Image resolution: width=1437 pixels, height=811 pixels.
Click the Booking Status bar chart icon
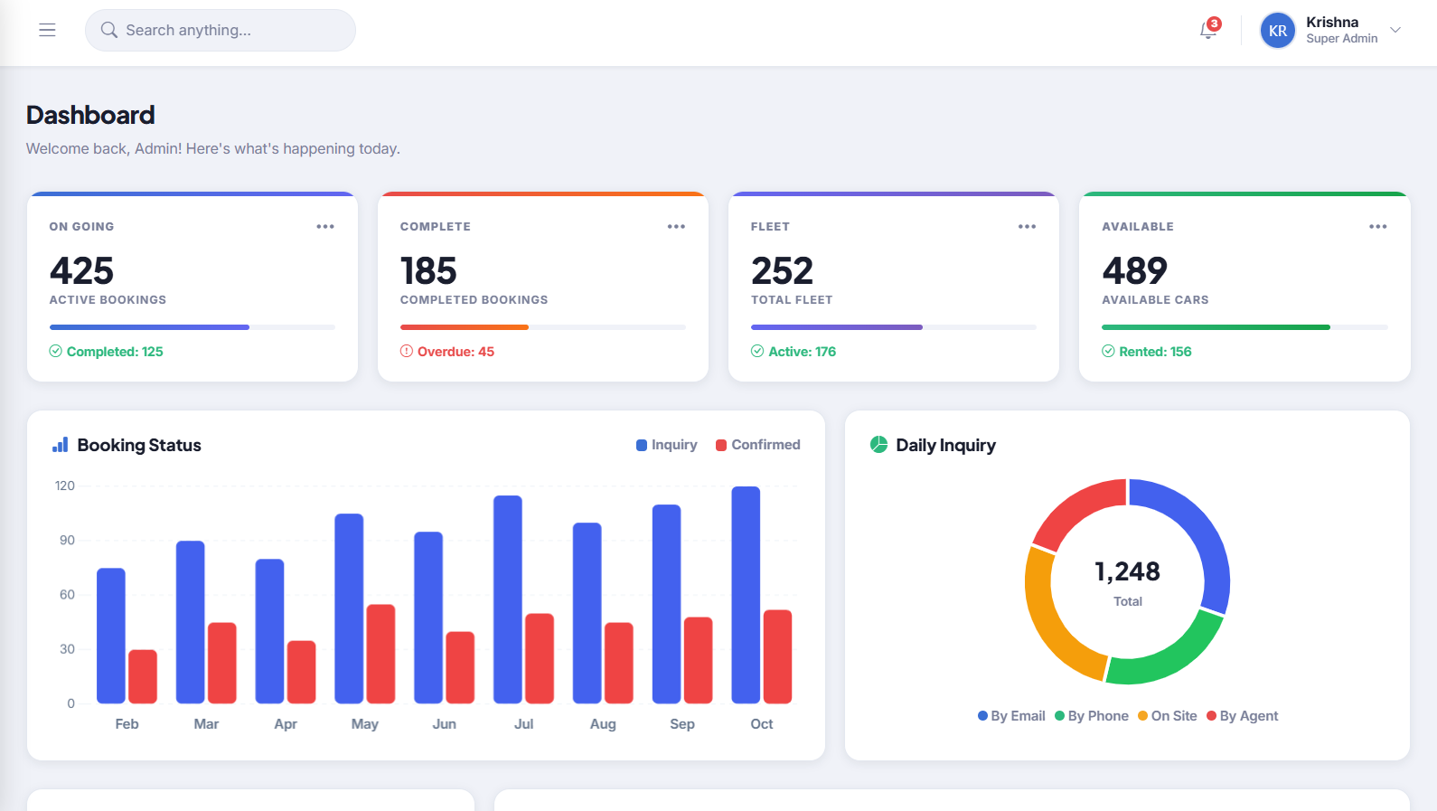point(61,445)
